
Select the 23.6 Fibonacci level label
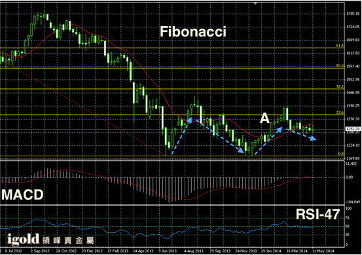point(340,112)
